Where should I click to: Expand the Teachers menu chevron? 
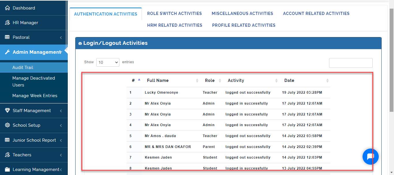tap(61, 155)
